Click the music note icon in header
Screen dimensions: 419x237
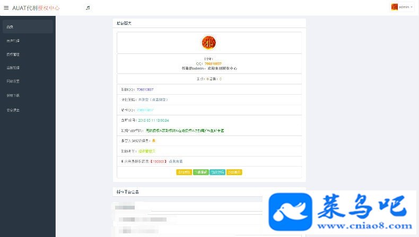coord(88,8)
